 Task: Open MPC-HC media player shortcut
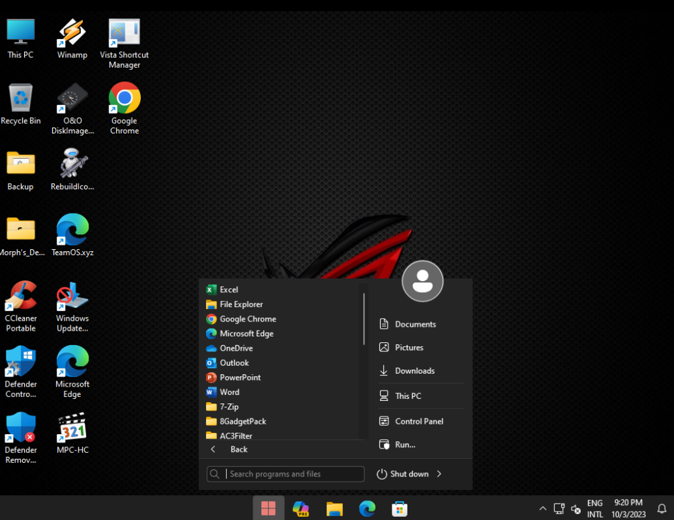coord(72,433)
